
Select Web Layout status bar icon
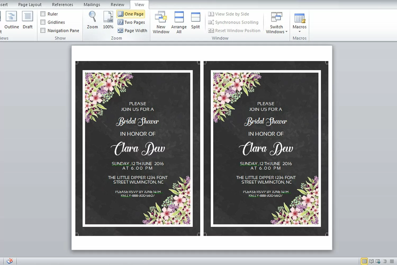(x=378, y=261)
